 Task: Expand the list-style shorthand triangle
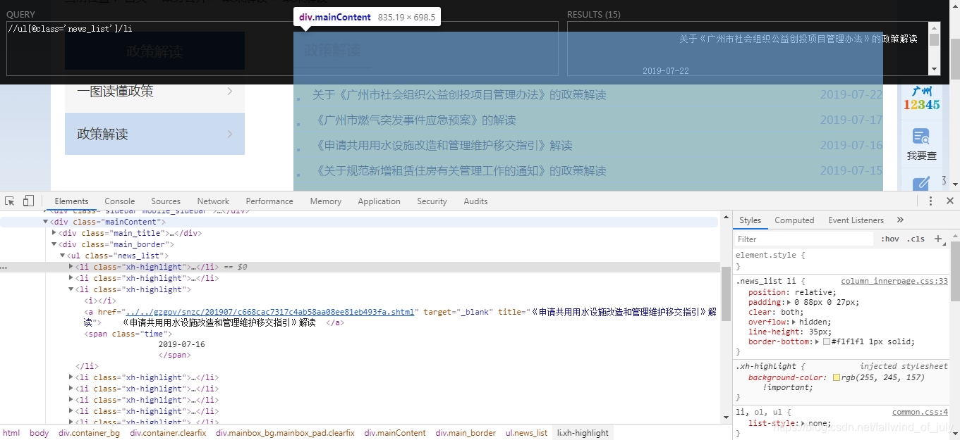point(804,424)
